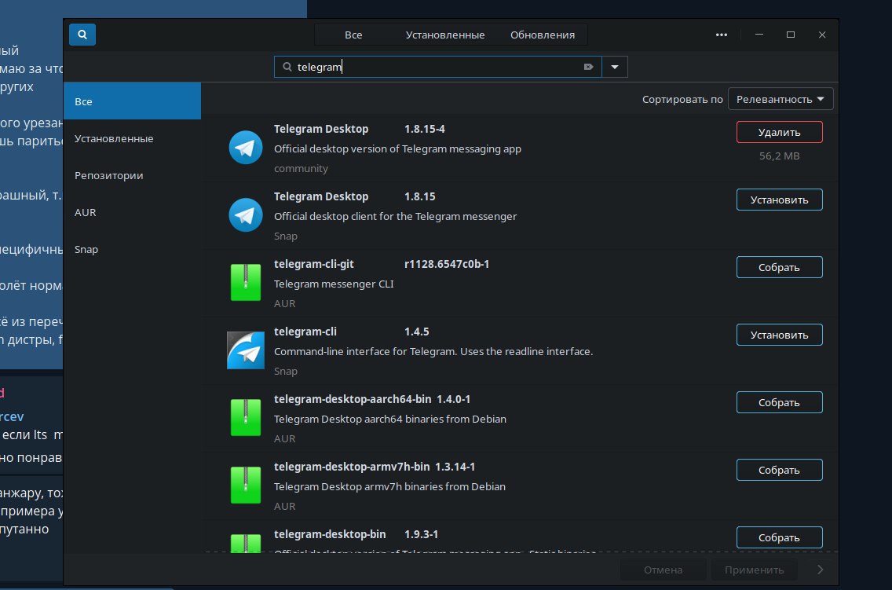This screenshot has height=590, width=892.
Task: Click the Применить button
Action: point(755,570)
